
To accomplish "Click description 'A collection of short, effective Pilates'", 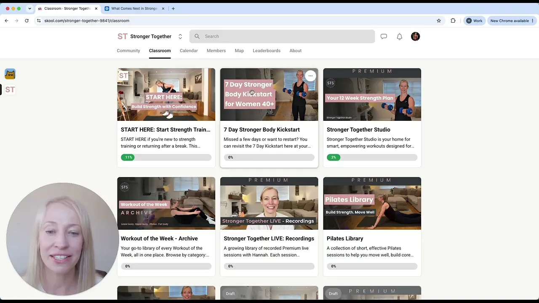I will click(370, 252).
